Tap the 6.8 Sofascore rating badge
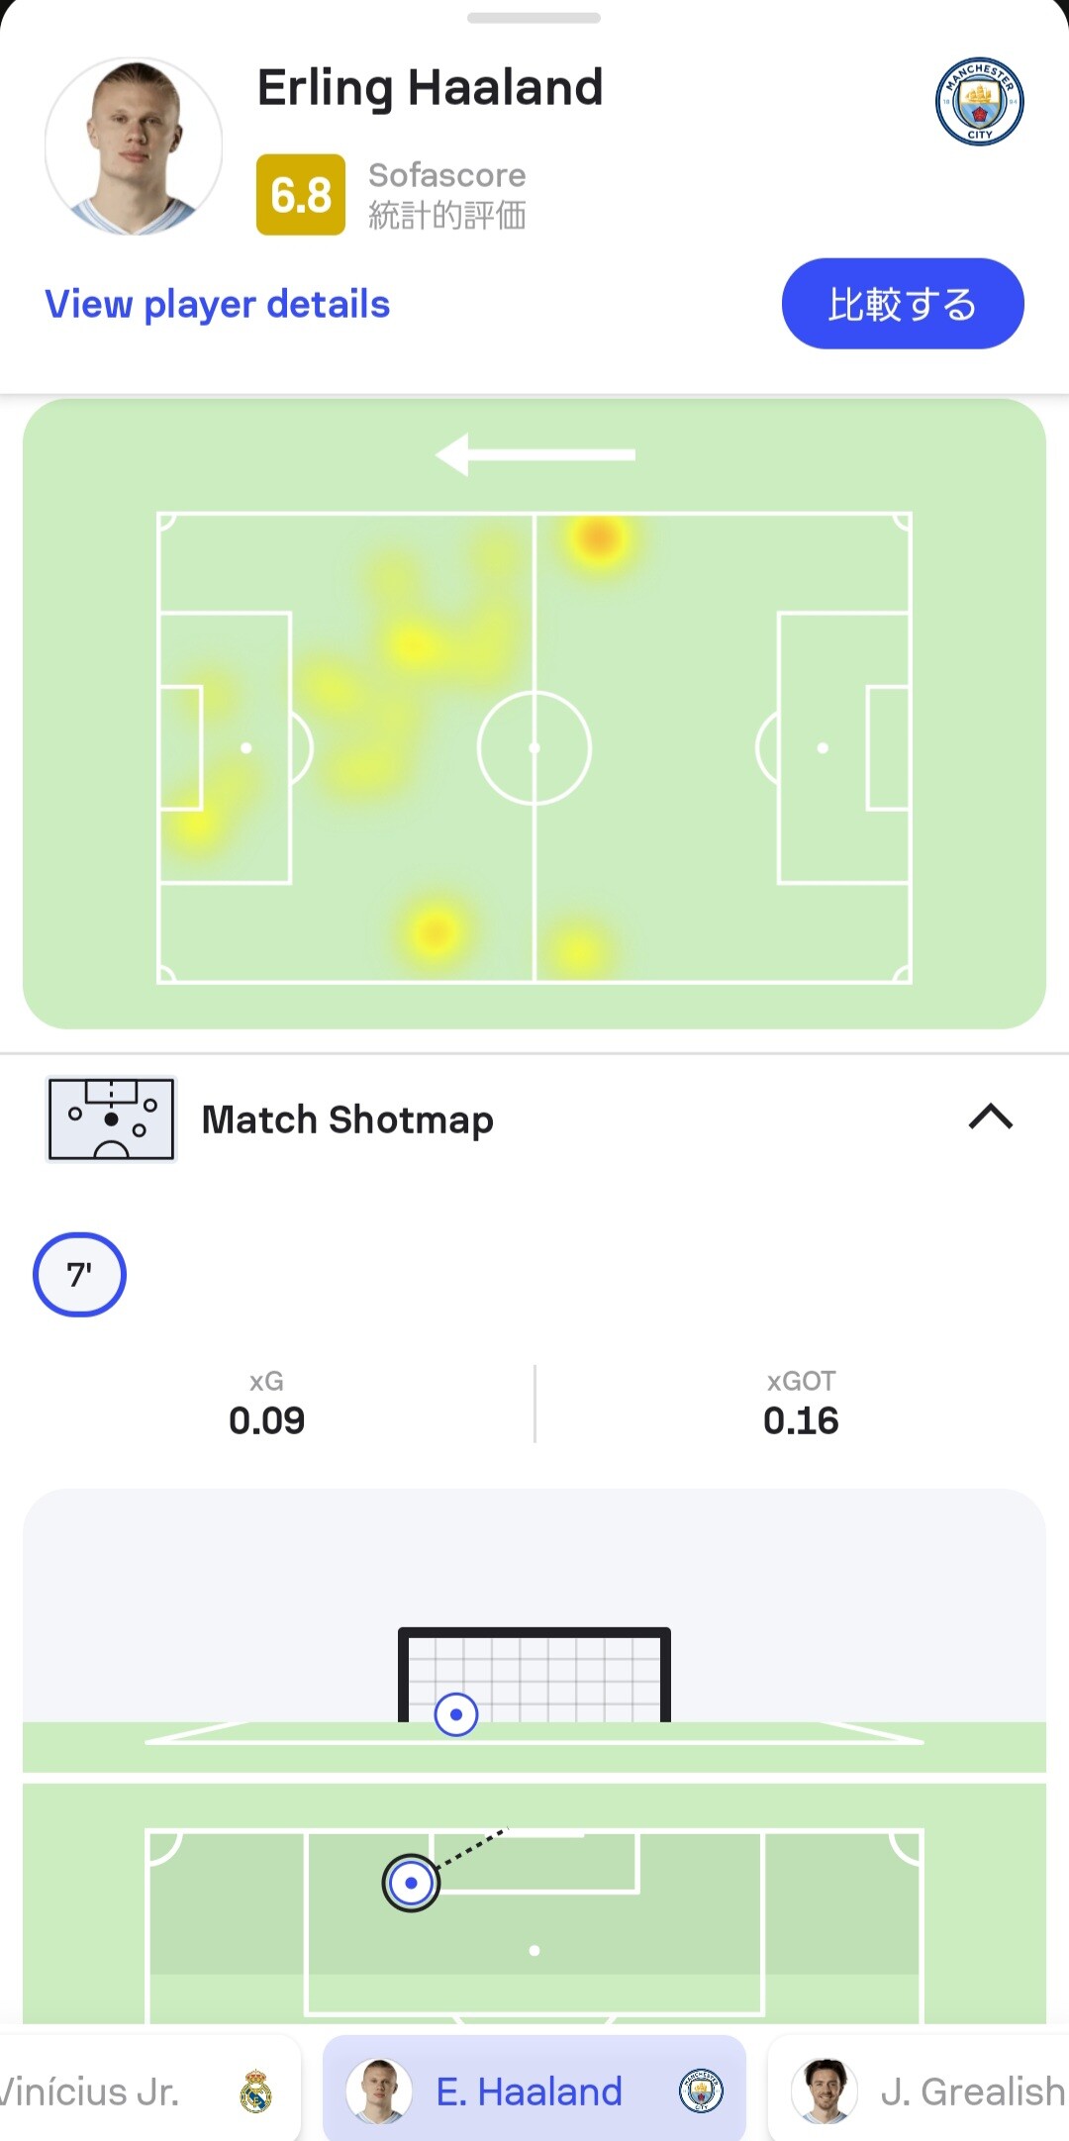 [x=301, y=194]
